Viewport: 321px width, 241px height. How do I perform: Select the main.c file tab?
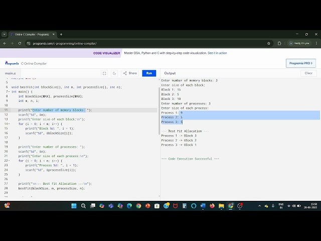pyautogui.click(x=10, y=73)
